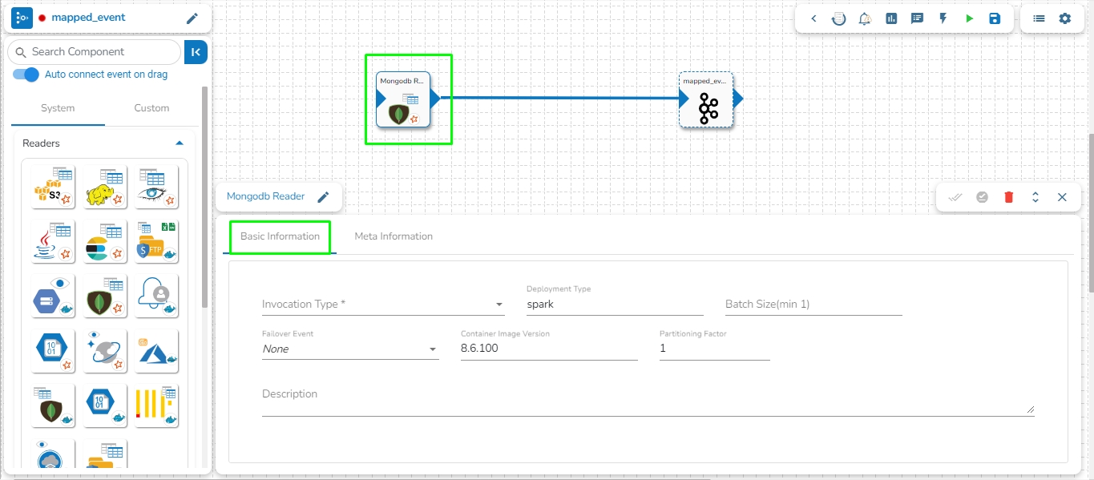Click the green run pipeline play icon

[969, 18]
